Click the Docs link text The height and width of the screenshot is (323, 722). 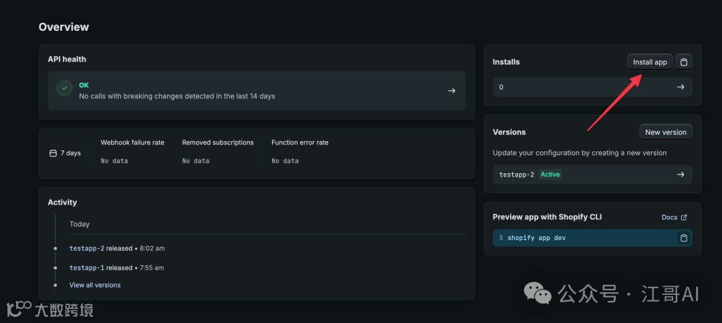pyautogui.click(x=669, y=217)
